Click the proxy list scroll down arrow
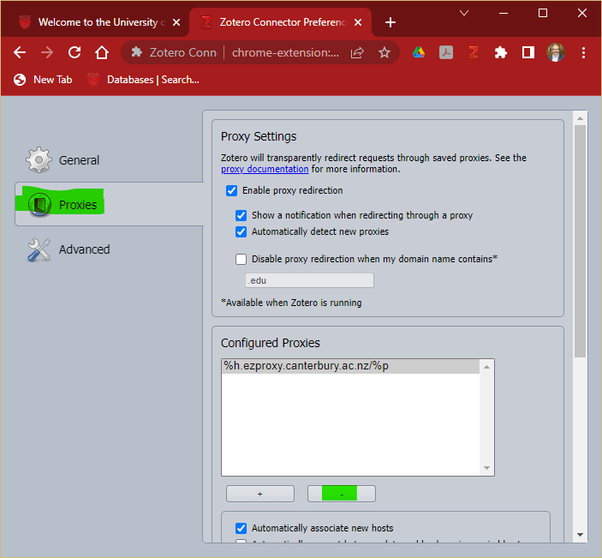602x558 pixels. (486, 468)
